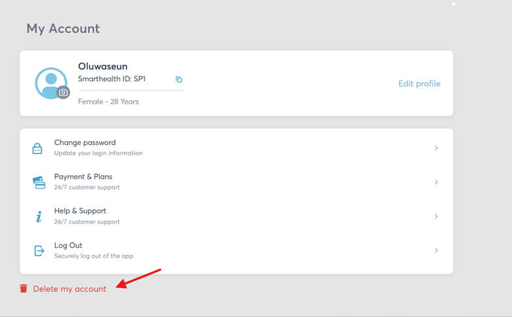Viewport: 512px width, 317px height.
Task: Select the Payment & Plans entry
Action: [83, 177]
